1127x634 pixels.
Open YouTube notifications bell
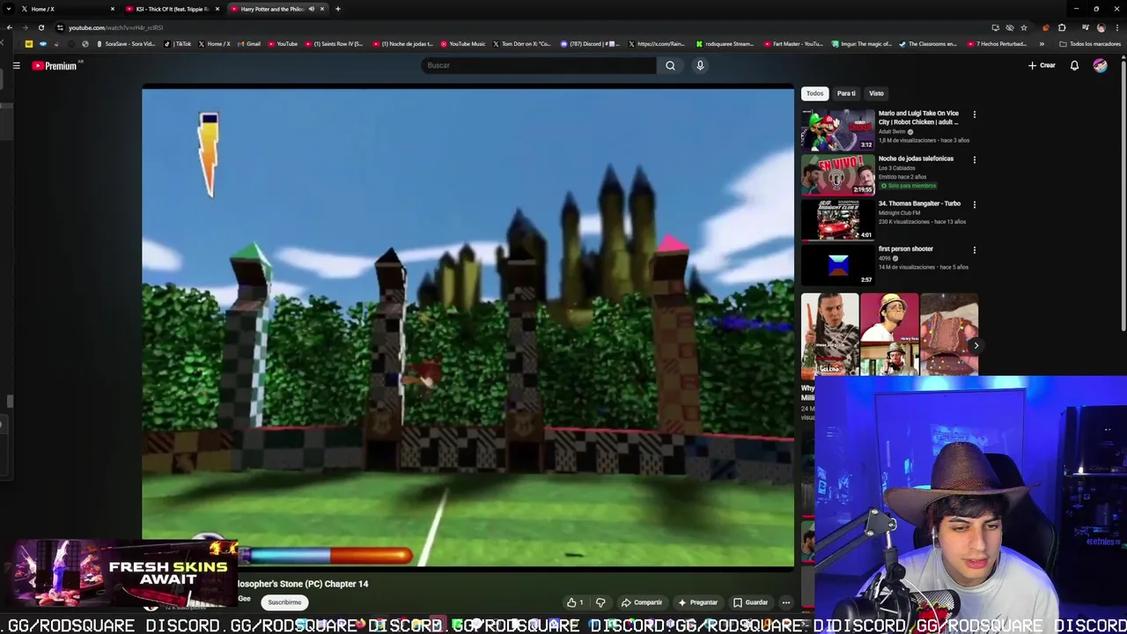point(1074,65)
